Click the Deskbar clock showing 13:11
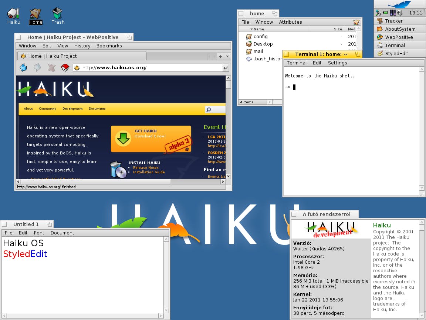 pos(415,13)
